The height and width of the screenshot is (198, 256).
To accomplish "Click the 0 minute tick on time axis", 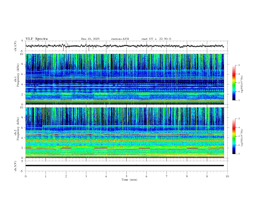I will tap(26, 176).
